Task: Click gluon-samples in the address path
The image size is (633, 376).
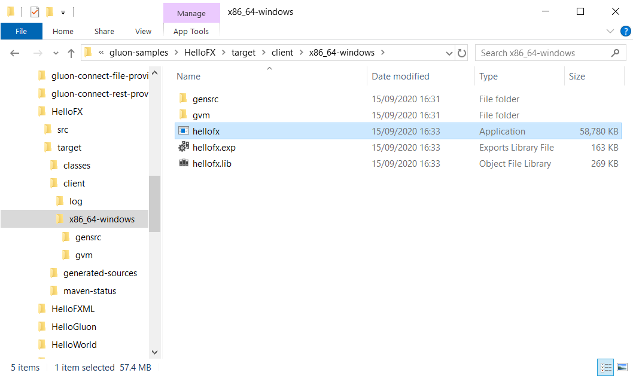Action: (139, 53)
